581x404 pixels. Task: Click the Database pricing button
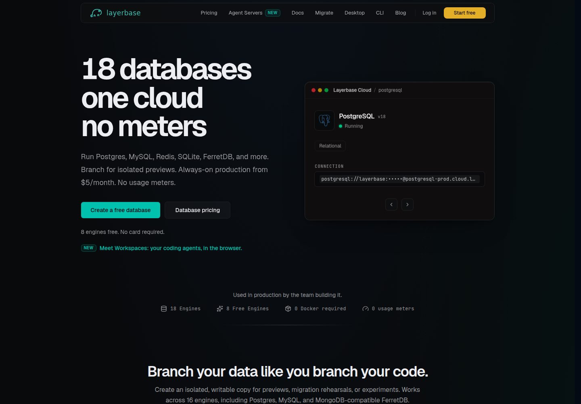197,210
